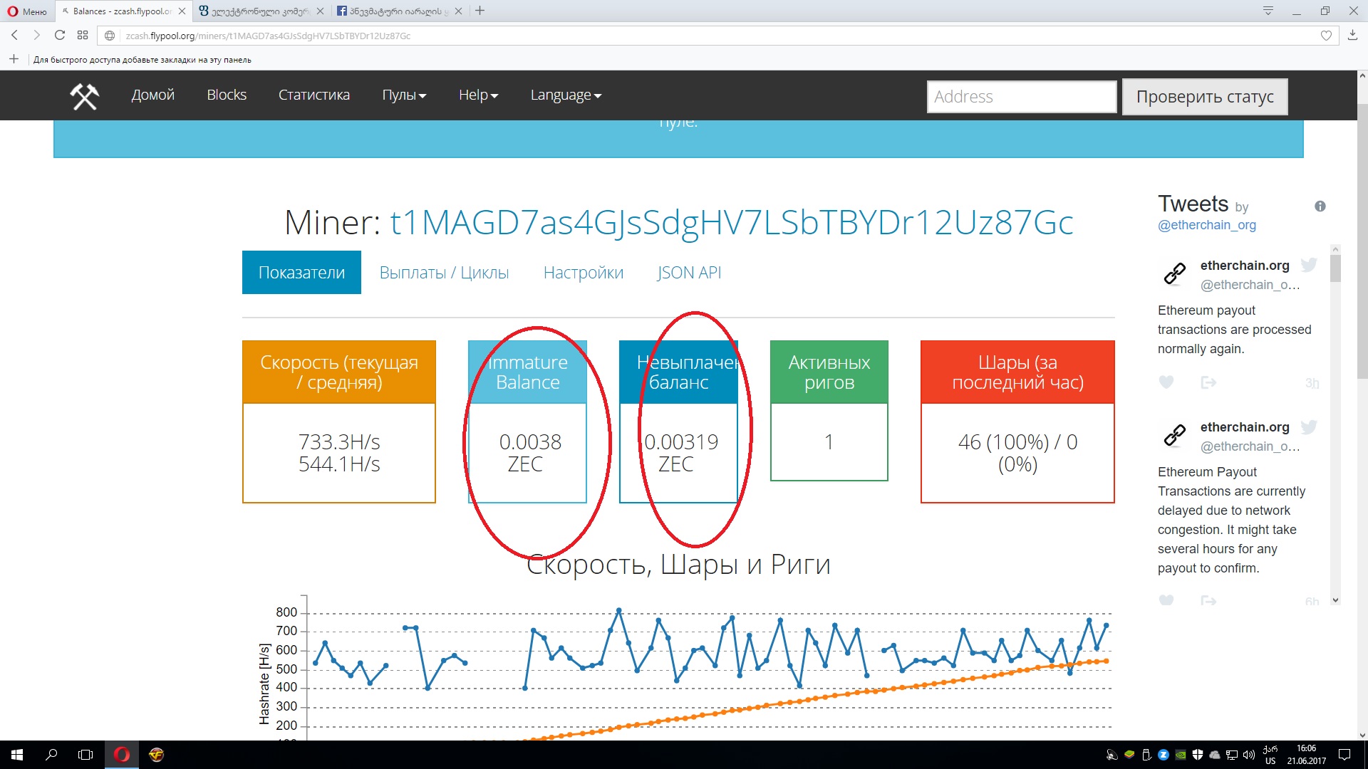1368x769 pixels.
Task: Click the flypool crossed-pickaxes logo icon
Action: pos(84,96)
